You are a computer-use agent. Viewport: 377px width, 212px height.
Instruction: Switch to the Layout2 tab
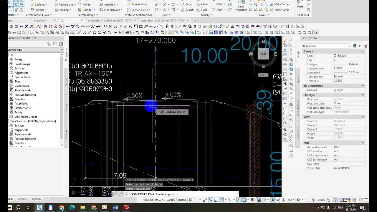(x=37, y=199)
